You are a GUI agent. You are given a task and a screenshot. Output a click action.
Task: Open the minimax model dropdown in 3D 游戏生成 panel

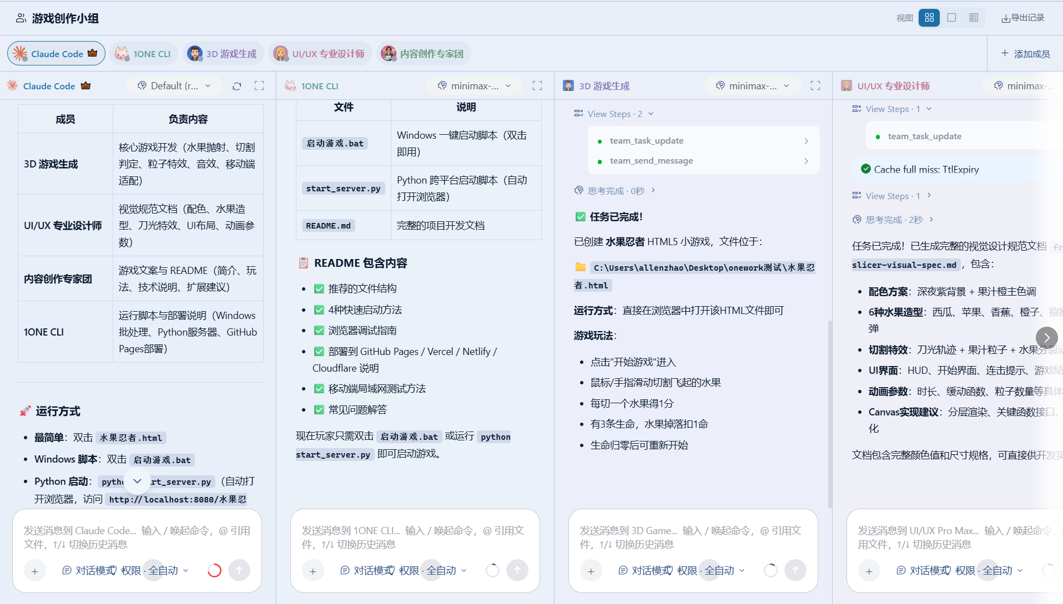click(x=753, y=86)
